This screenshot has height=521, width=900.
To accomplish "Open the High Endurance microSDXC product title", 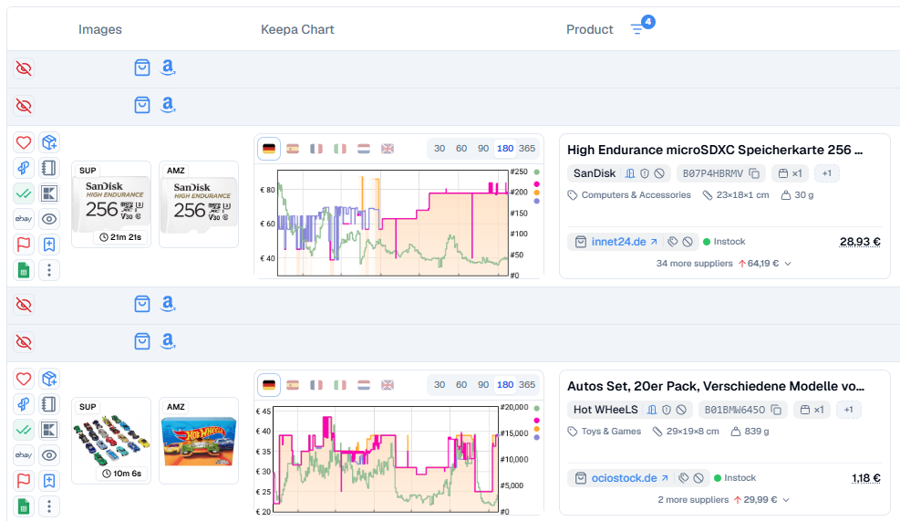I will tap(715, 150).
